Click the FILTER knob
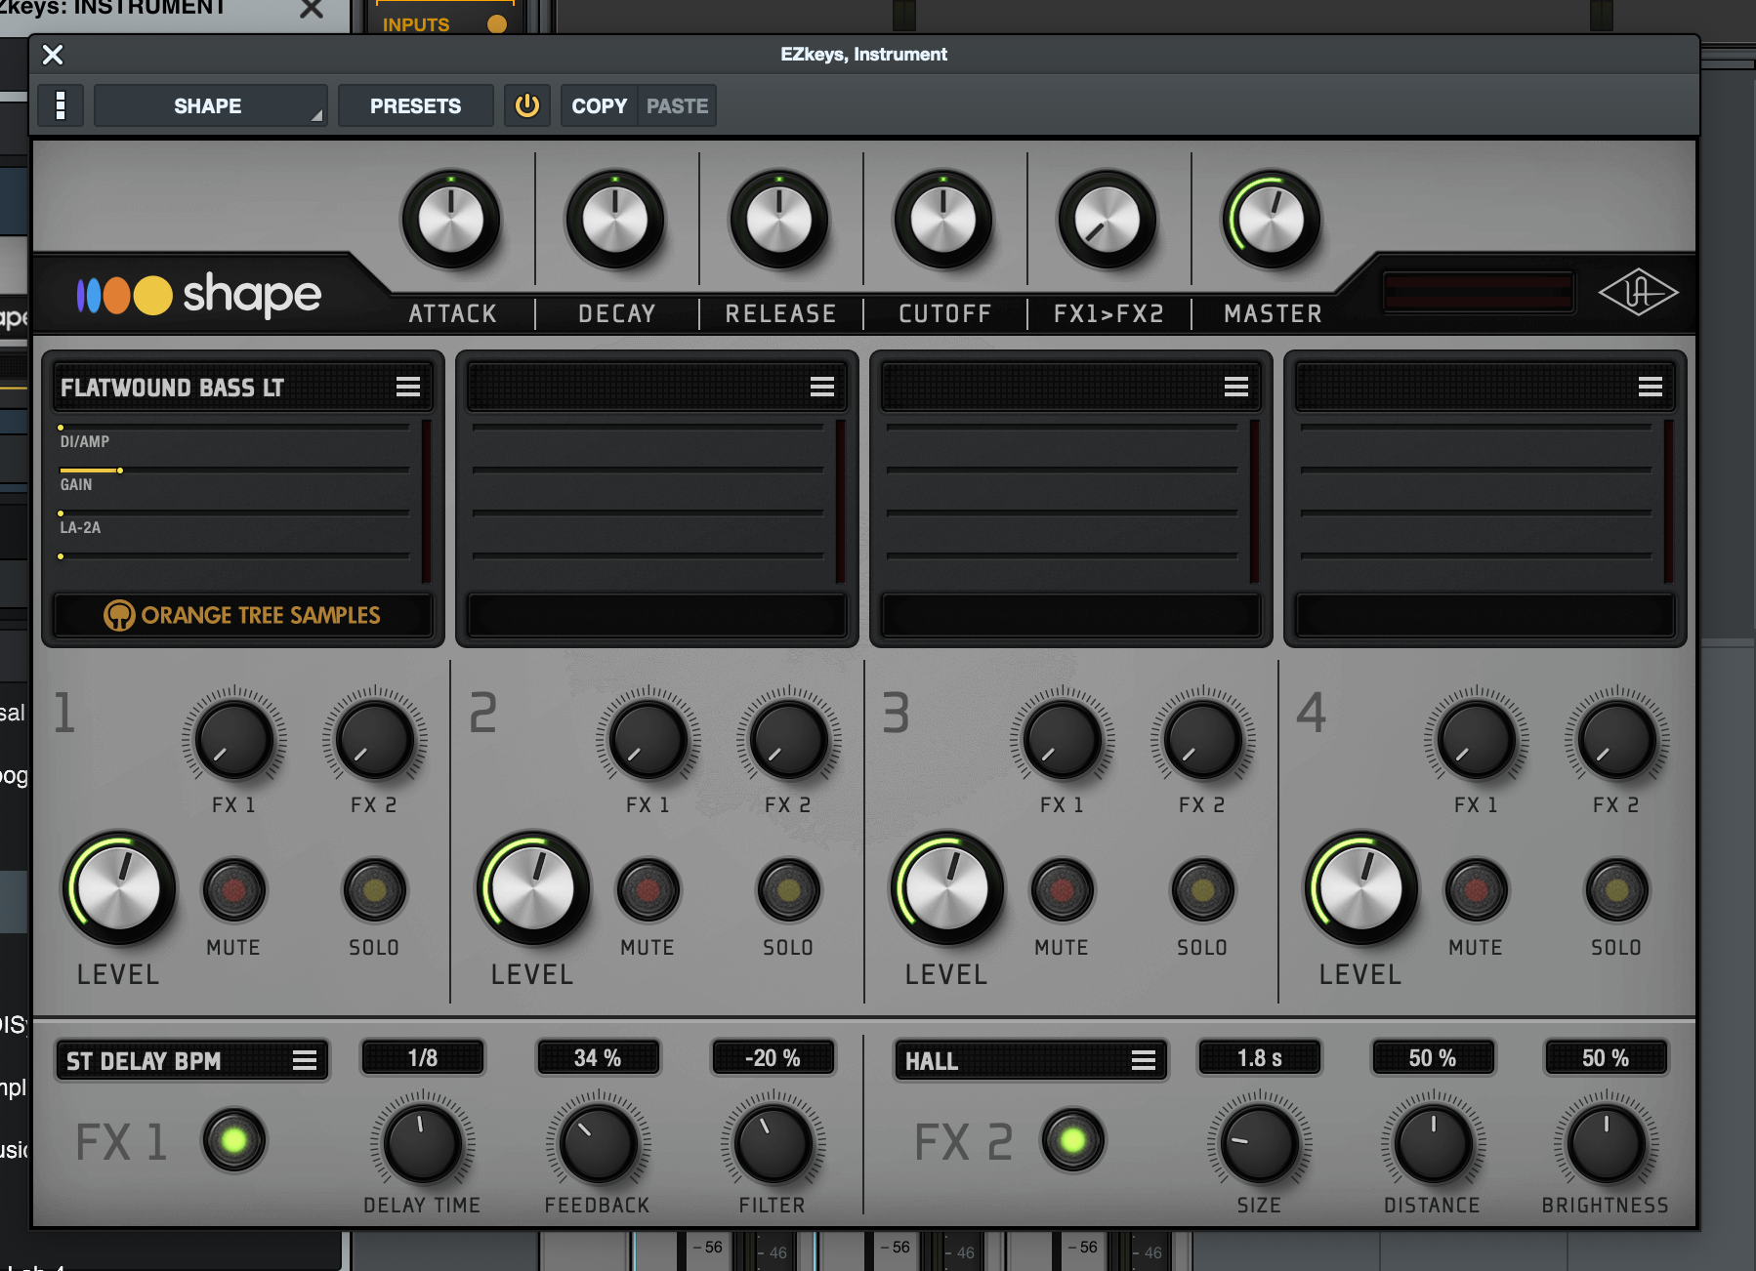 click(773, 1143)
